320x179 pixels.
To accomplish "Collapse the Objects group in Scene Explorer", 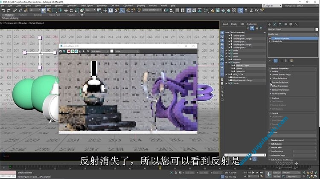I will (226, 63).
